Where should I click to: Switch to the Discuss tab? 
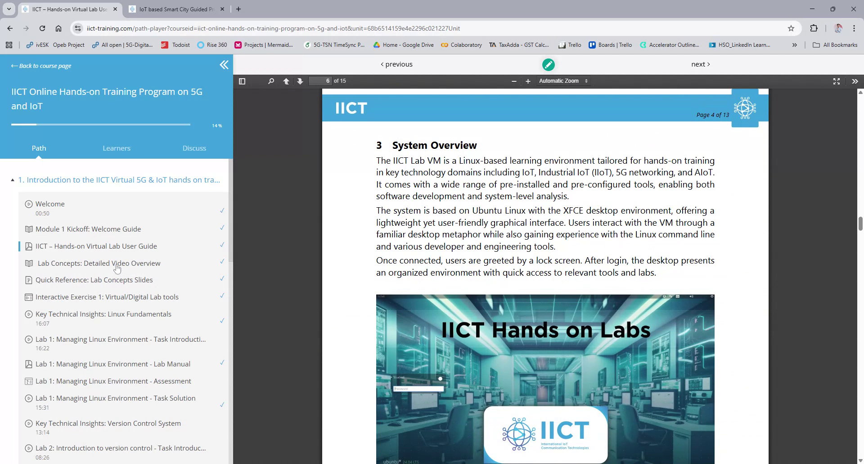[x=194, y=148]
